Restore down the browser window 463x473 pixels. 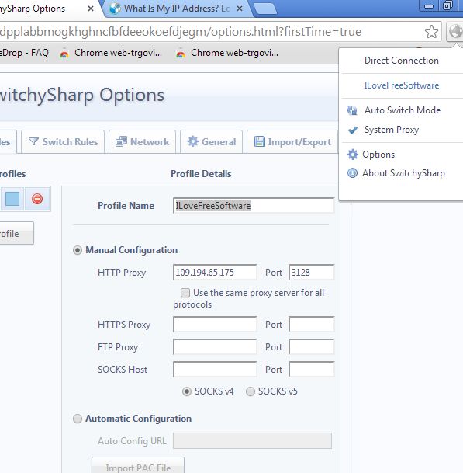448,5
